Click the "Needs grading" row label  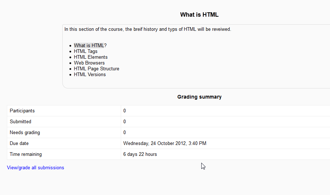pos(25,133)
